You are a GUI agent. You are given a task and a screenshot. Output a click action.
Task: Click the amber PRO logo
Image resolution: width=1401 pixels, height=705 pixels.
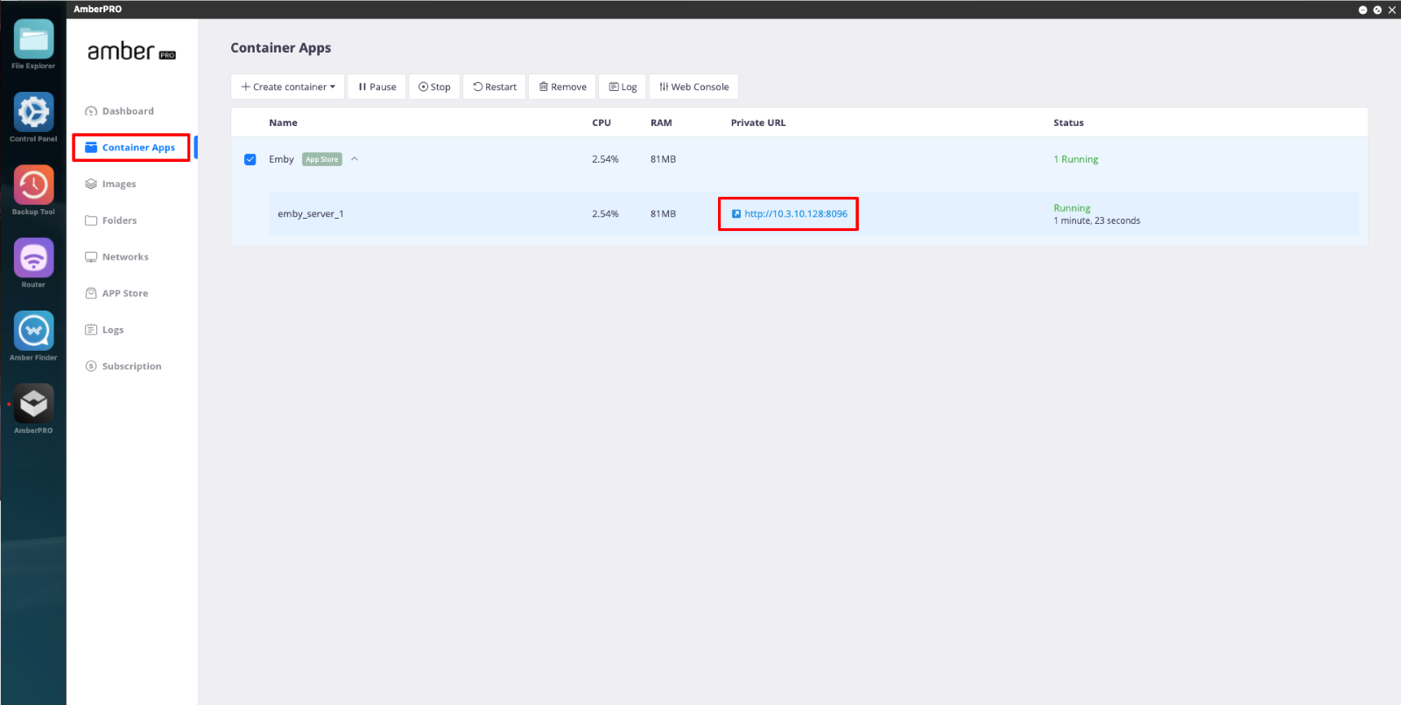(131, 52)
